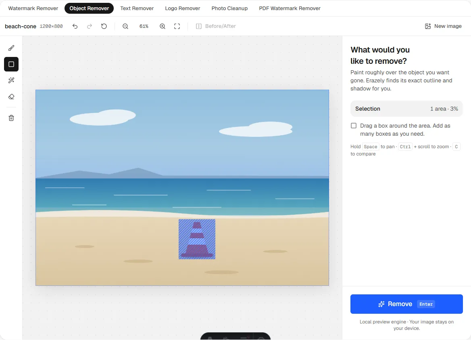This screenshot has width=471, height=340.
Task: Click the C key hint
Action: point(456,147)
